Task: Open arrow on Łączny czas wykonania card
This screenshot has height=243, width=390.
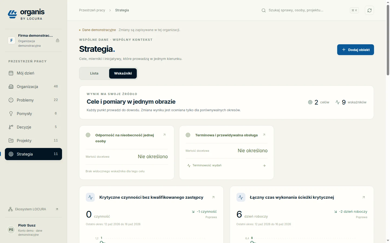Action: [x=363, y=197]
